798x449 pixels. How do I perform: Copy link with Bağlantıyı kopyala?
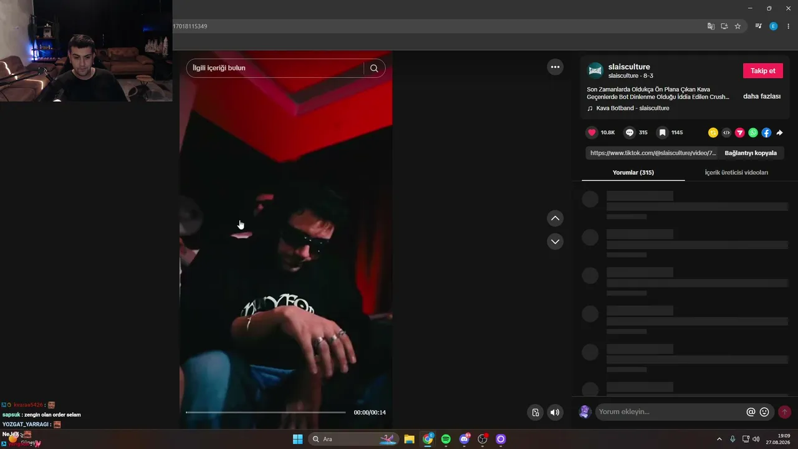click(751, 153)
